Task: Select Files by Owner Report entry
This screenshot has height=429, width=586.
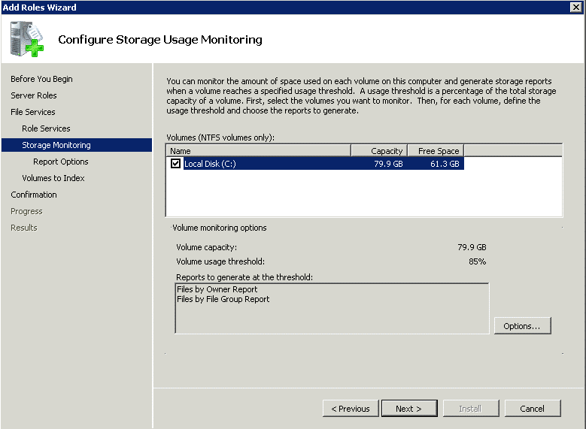Action: 217,289
